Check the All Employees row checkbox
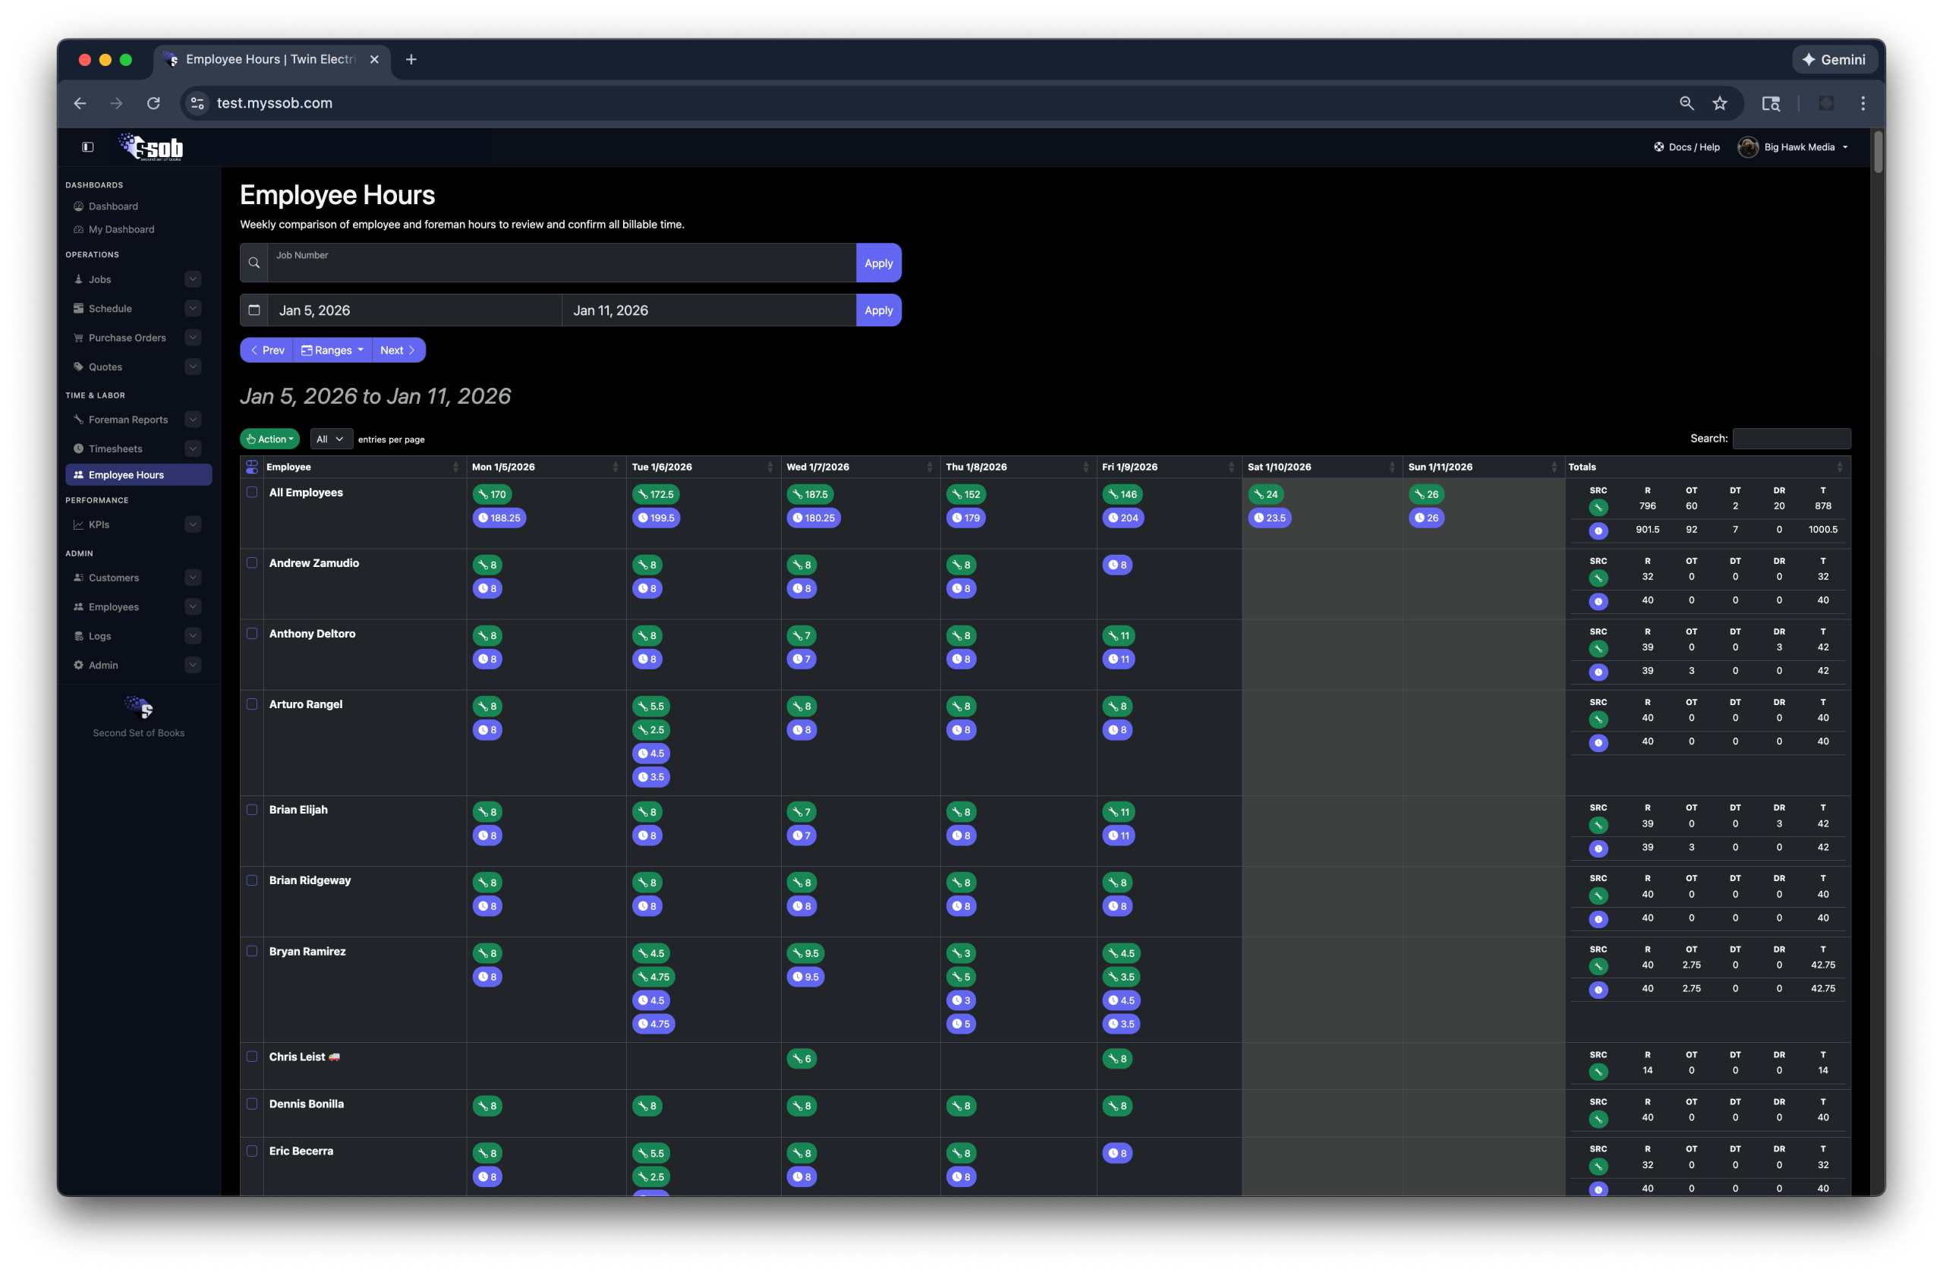The width and height of the screenshot is (1943, 1272). (x=251, y=493)
